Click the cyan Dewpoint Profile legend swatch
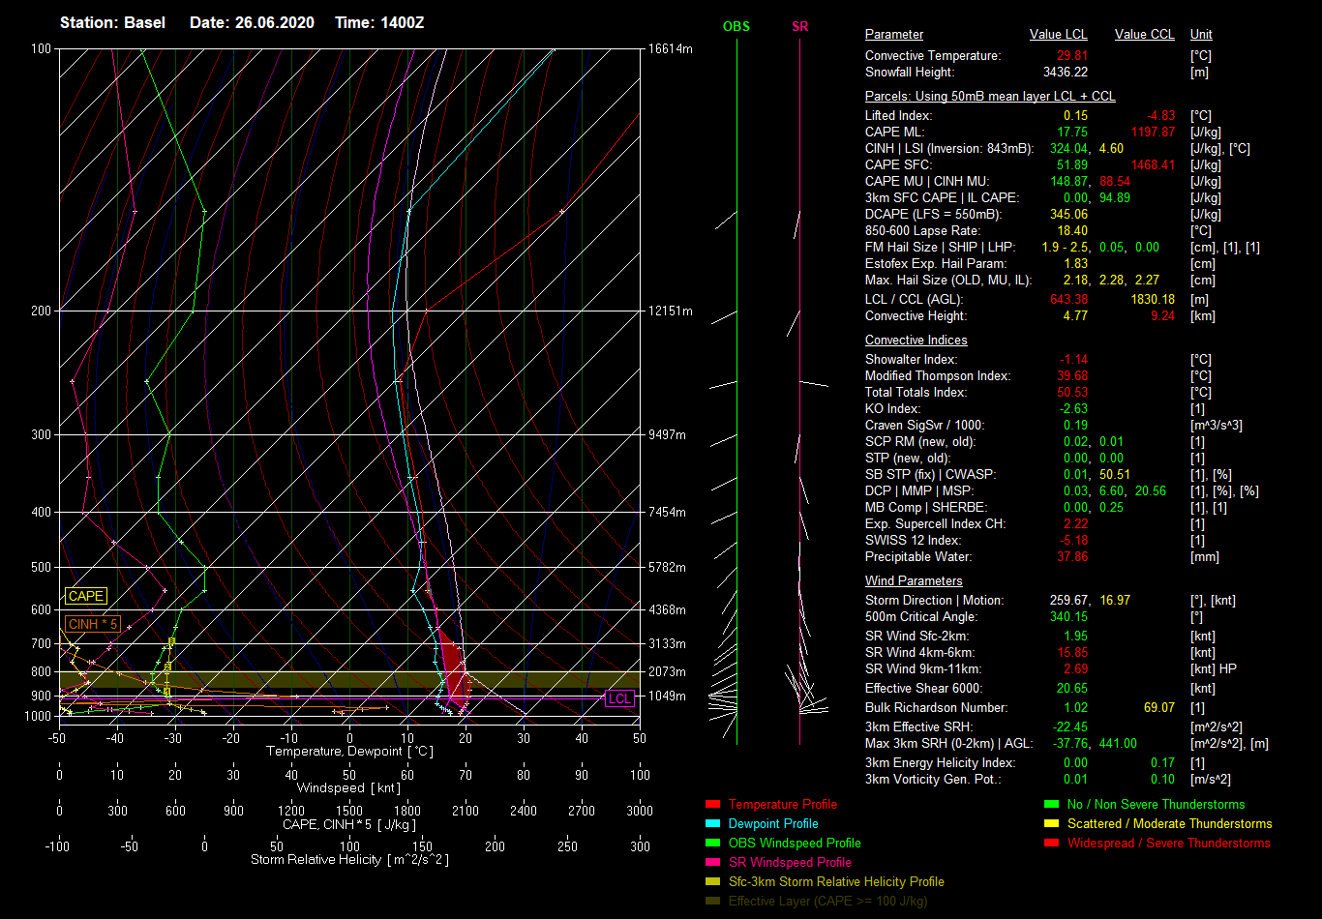This screenshot has width=1322, height=919. click(x=713, y=824)
